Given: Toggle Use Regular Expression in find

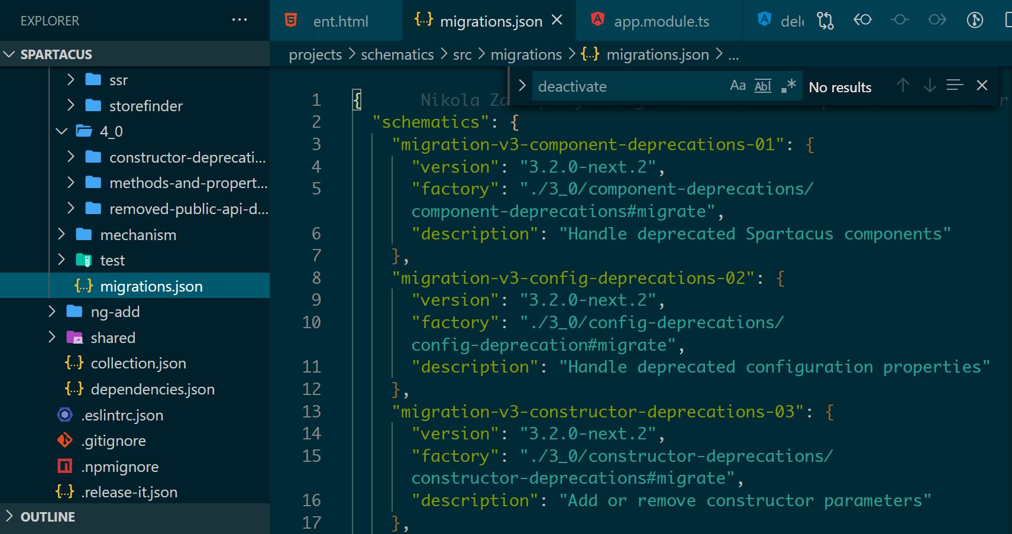Looking at the screenshot, I should coord(788,86).
